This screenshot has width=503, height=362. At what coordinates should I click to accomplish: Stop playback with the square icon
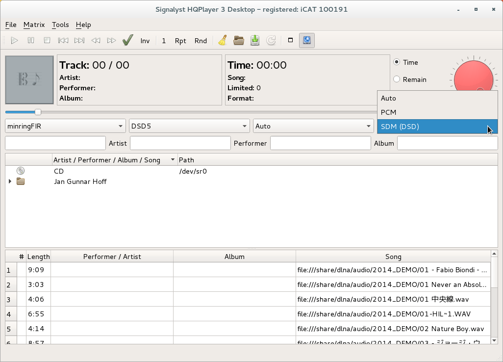tap(47, 40)
